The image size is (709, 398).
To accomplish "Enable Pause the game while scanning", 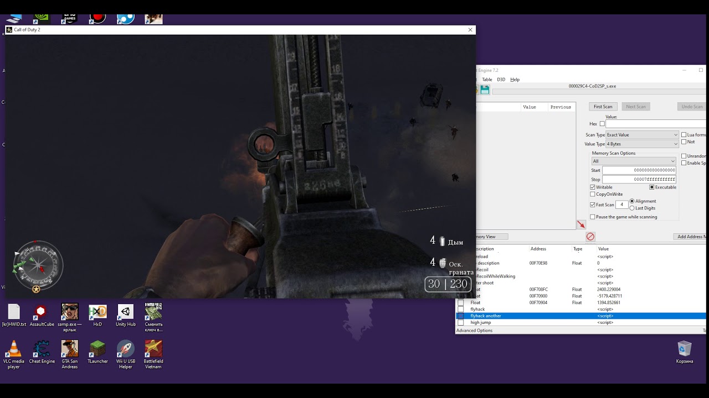I will coord(593,217).
